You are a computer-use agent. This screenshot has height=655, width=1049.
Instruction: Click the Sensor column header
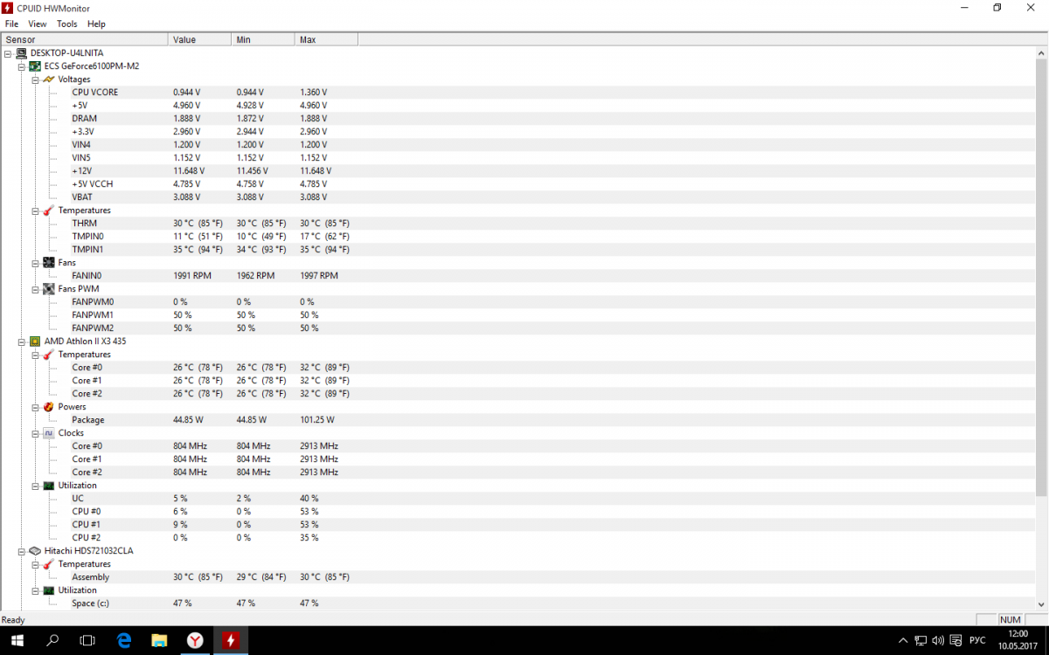pos(84,39)
